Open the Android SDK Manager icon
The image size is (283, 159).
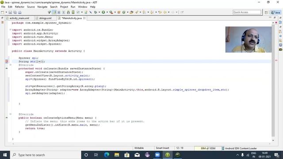pos(68,12)
